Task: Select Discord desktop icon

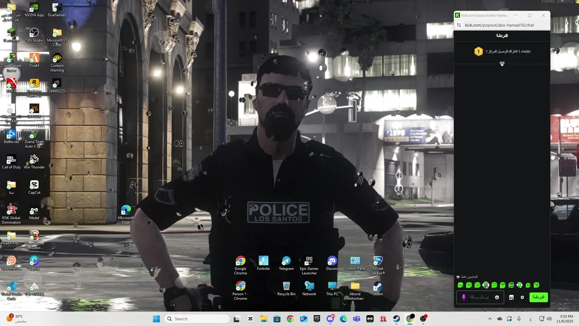Action: [x=332, y=264]
